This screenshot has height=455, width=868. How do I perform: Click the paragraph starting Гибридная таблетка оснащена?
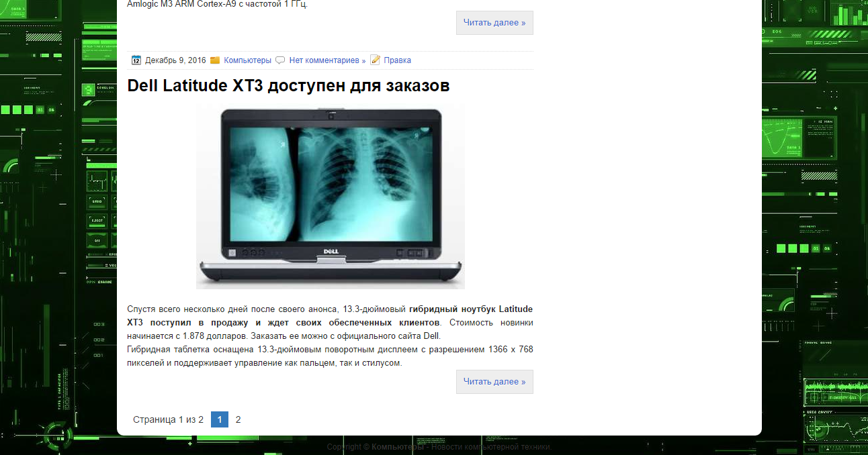click(x=330, y=356)
